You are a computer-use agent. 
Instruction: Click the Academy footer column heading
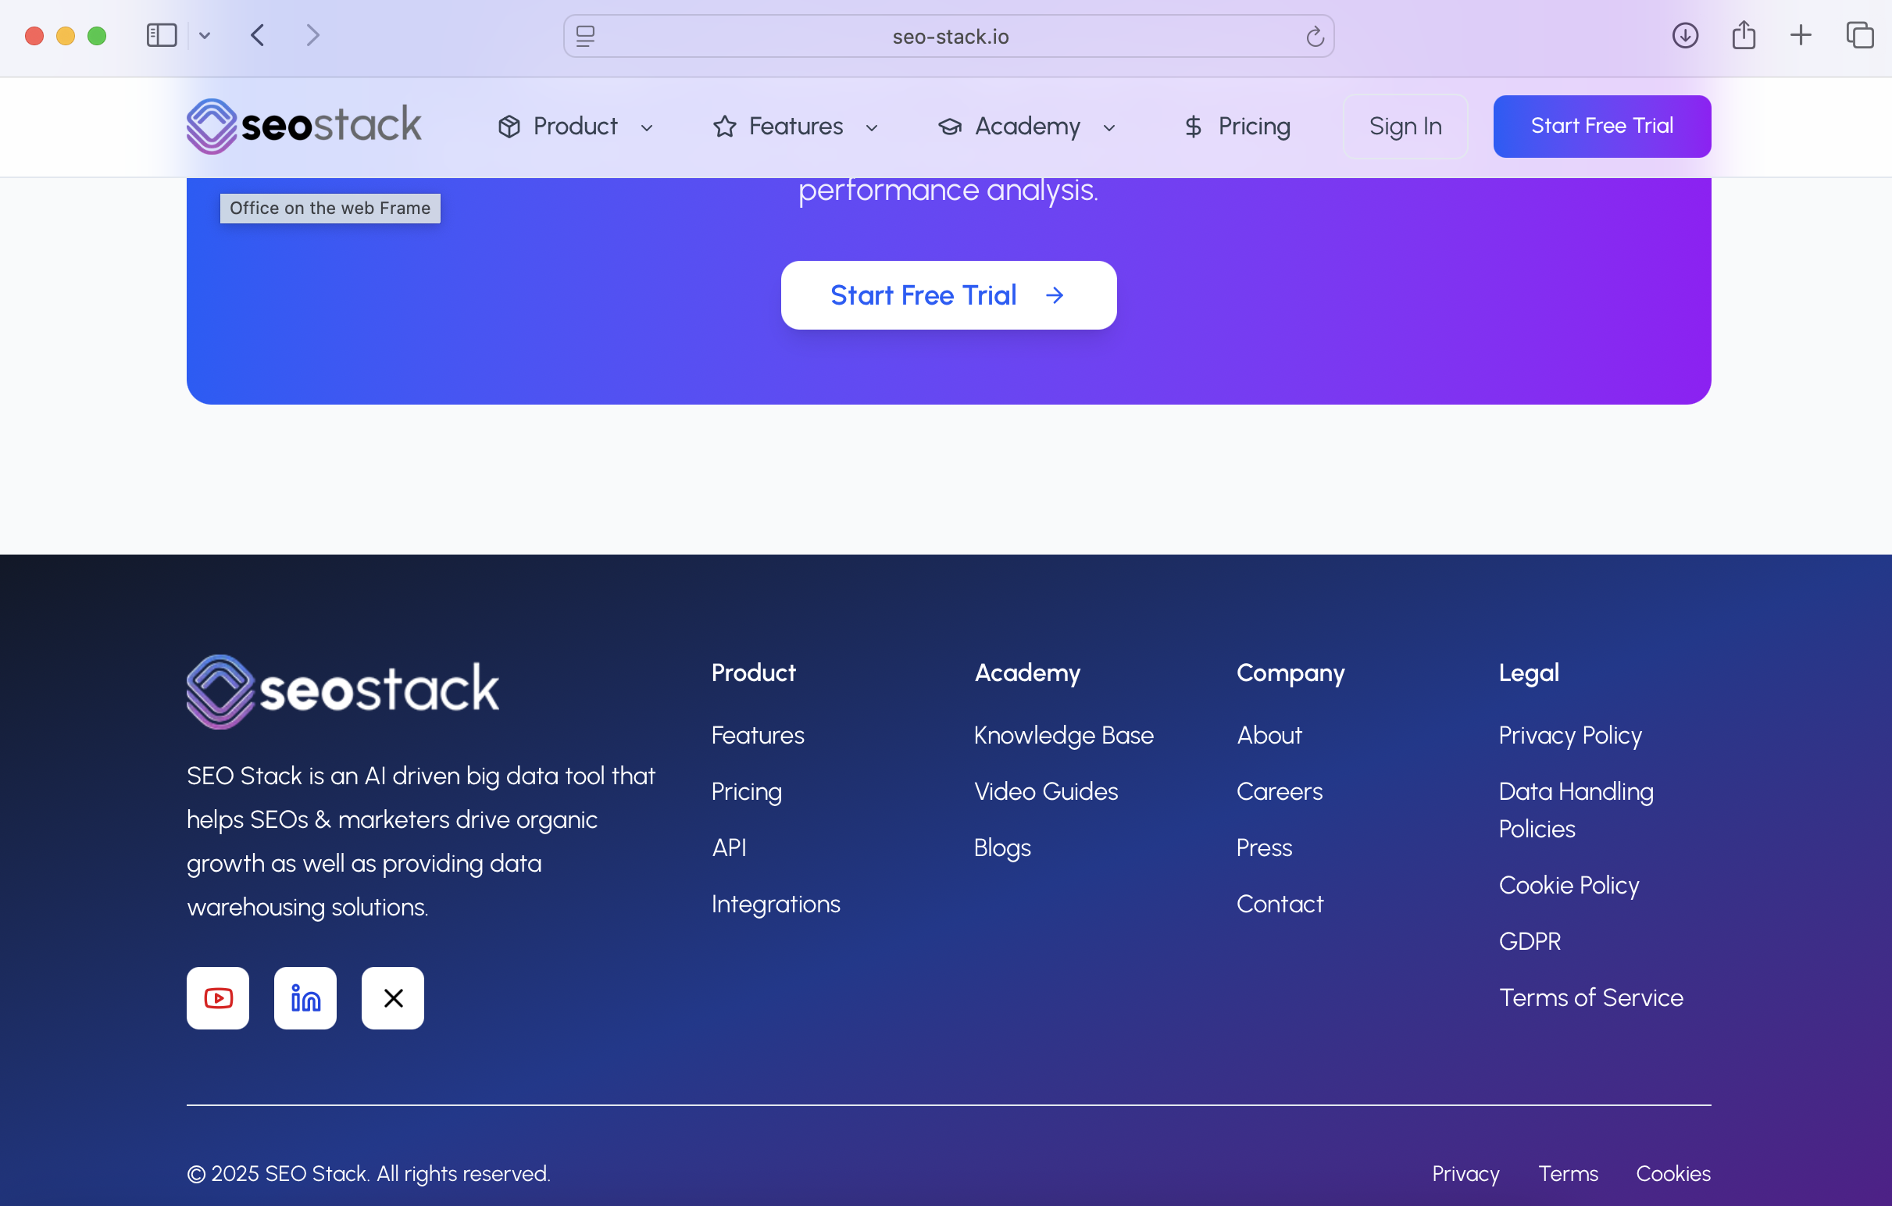point(1027,673)
